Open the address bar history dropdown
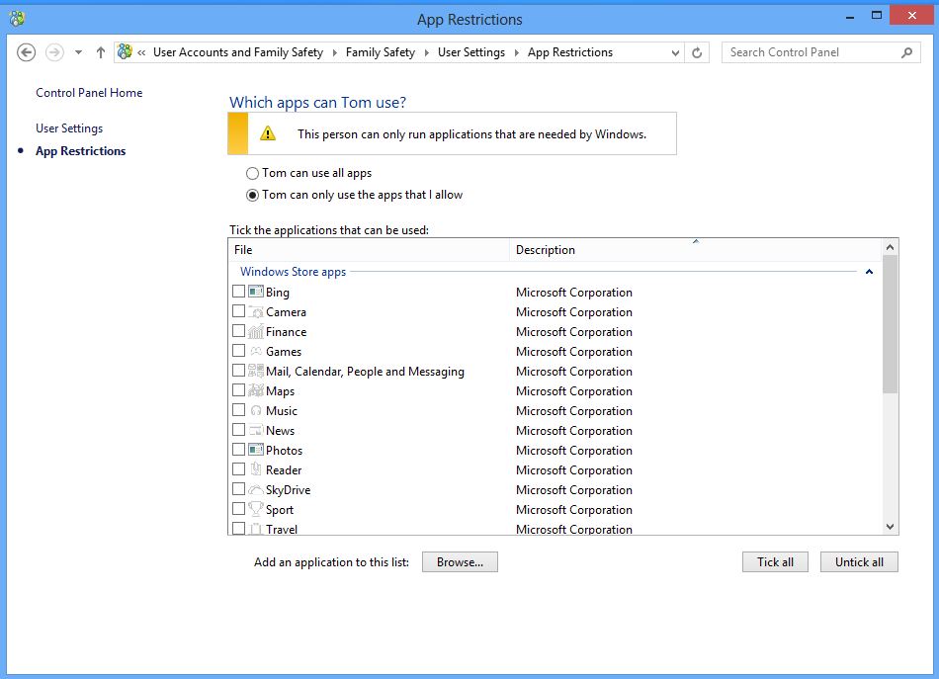The width and height of the screenshot is (939, 679). 675,52
